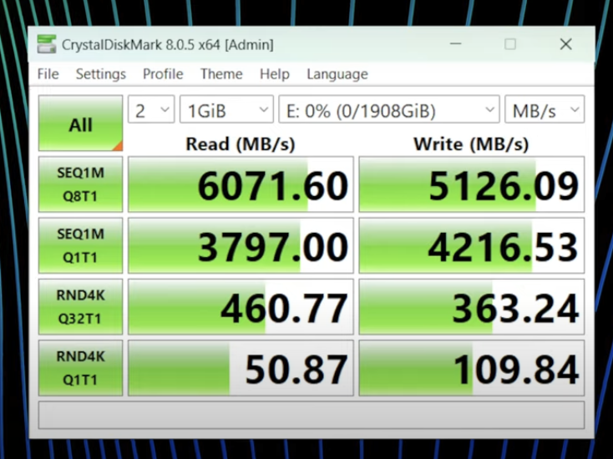
Task: Start the SEQ1M Q8T1 test
Action: (80, 184)
